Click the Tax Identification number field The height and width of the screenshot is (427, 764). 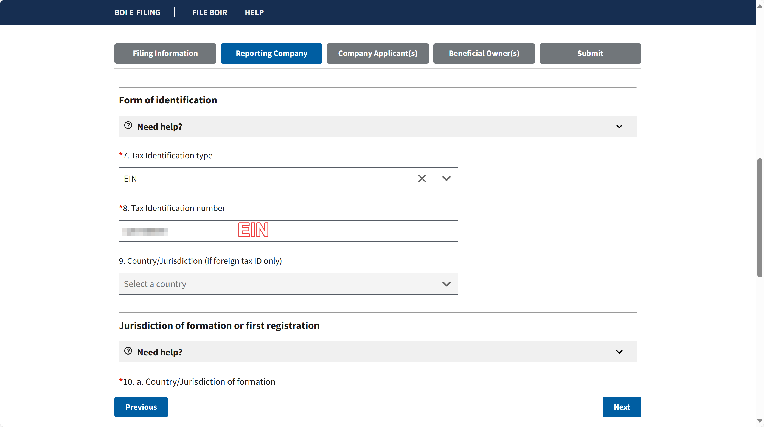288,231
